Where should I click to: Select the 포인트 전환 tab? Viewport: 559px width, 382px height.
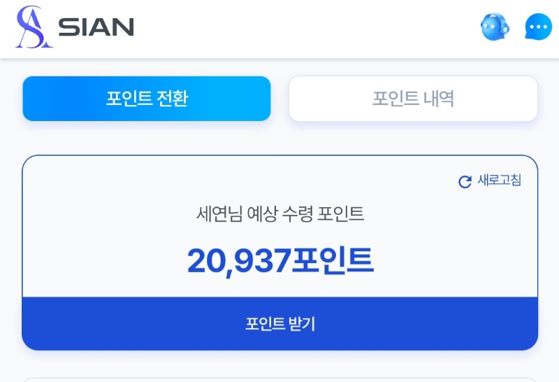click(x=147, y=99)
